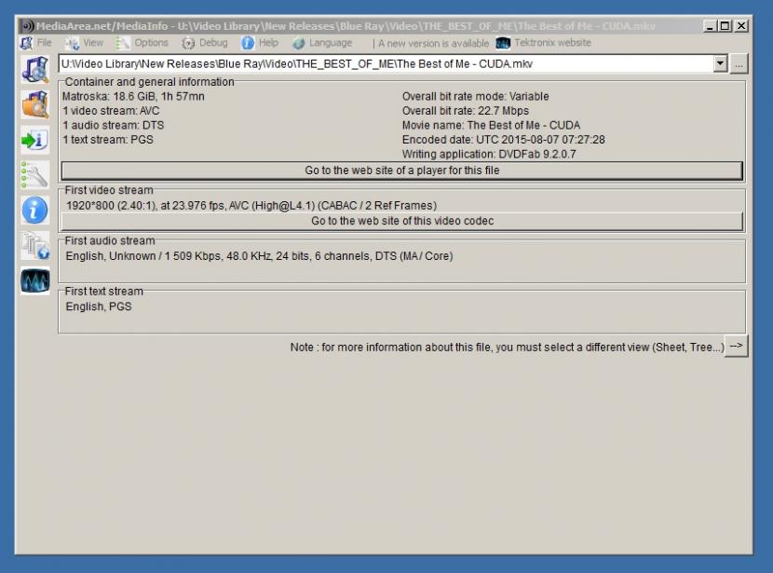
Task: Open preferences via the wrench sidebar icon
Action: [35, 175]
